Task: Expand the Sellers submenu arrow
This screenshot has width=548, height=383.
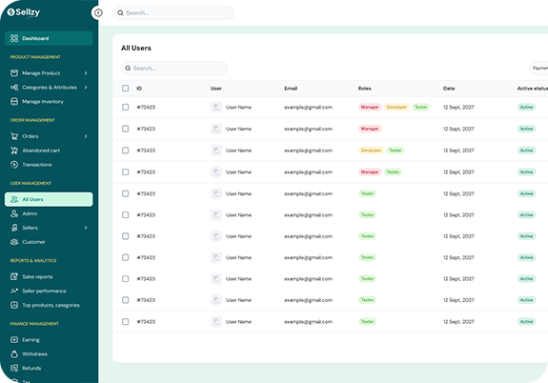Action: [x=86, y=228]
